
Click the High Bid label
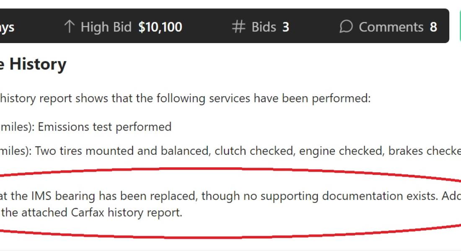coord(106,27)
